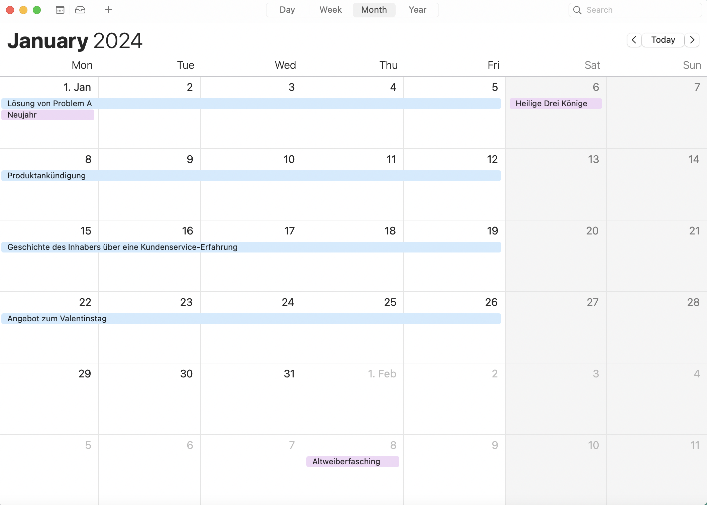
Task: Open the Neujahr holiday event
Action: click(x=47, y=115)
